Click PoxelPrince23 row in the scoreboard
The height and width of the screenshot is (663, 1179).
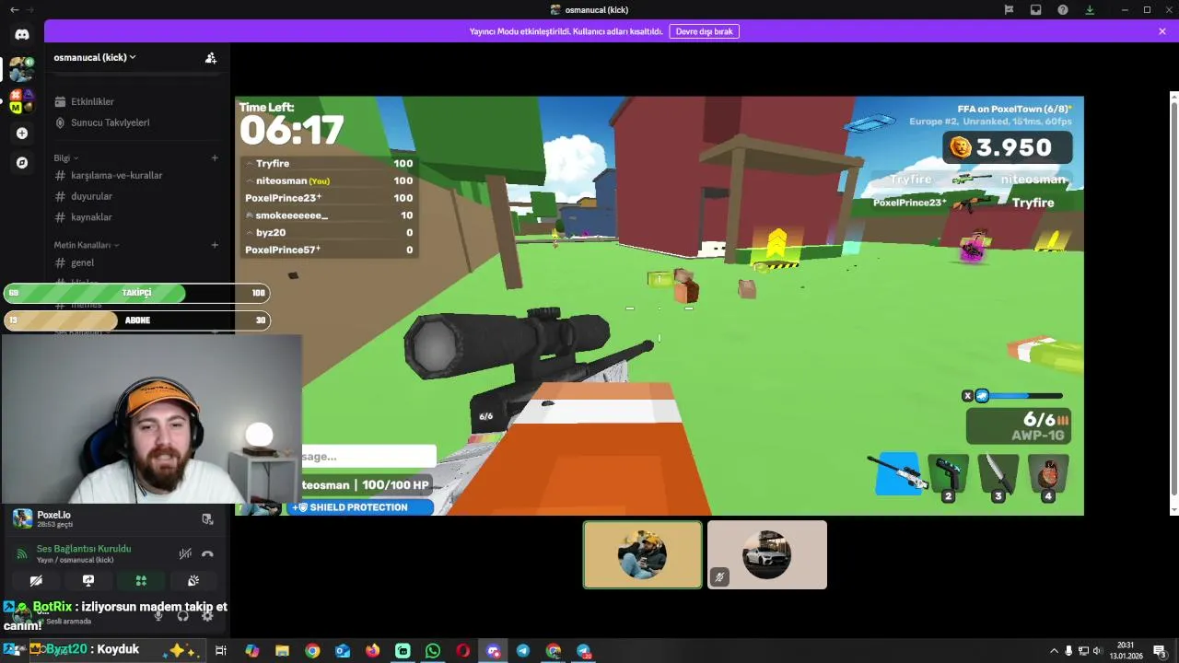click(x=329, y=198)
